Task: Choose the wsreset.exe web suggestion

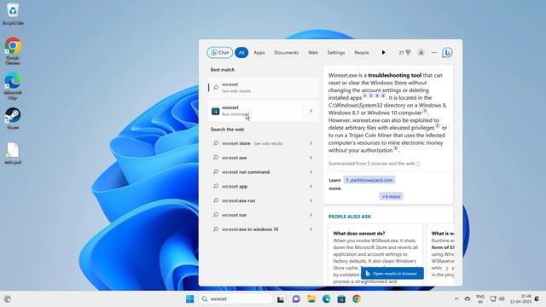Action: (x=258, y=158)
